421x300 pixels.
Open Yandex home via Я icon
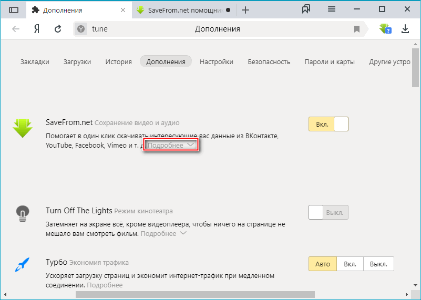[x=37, y=29]
